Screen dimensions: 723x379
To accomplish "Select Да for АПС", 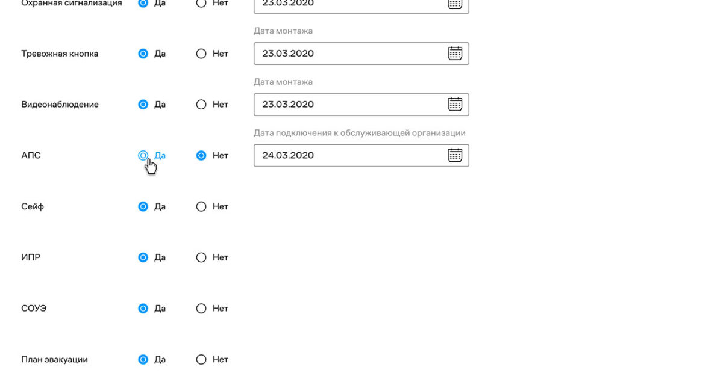I will point(143,155).
